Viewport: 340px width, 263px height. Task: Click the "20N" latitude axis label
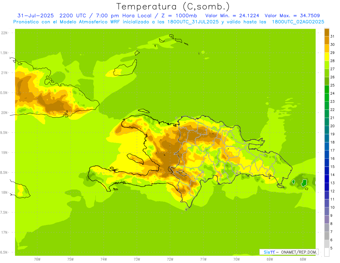pyautogui.click(x=5, y=113)
